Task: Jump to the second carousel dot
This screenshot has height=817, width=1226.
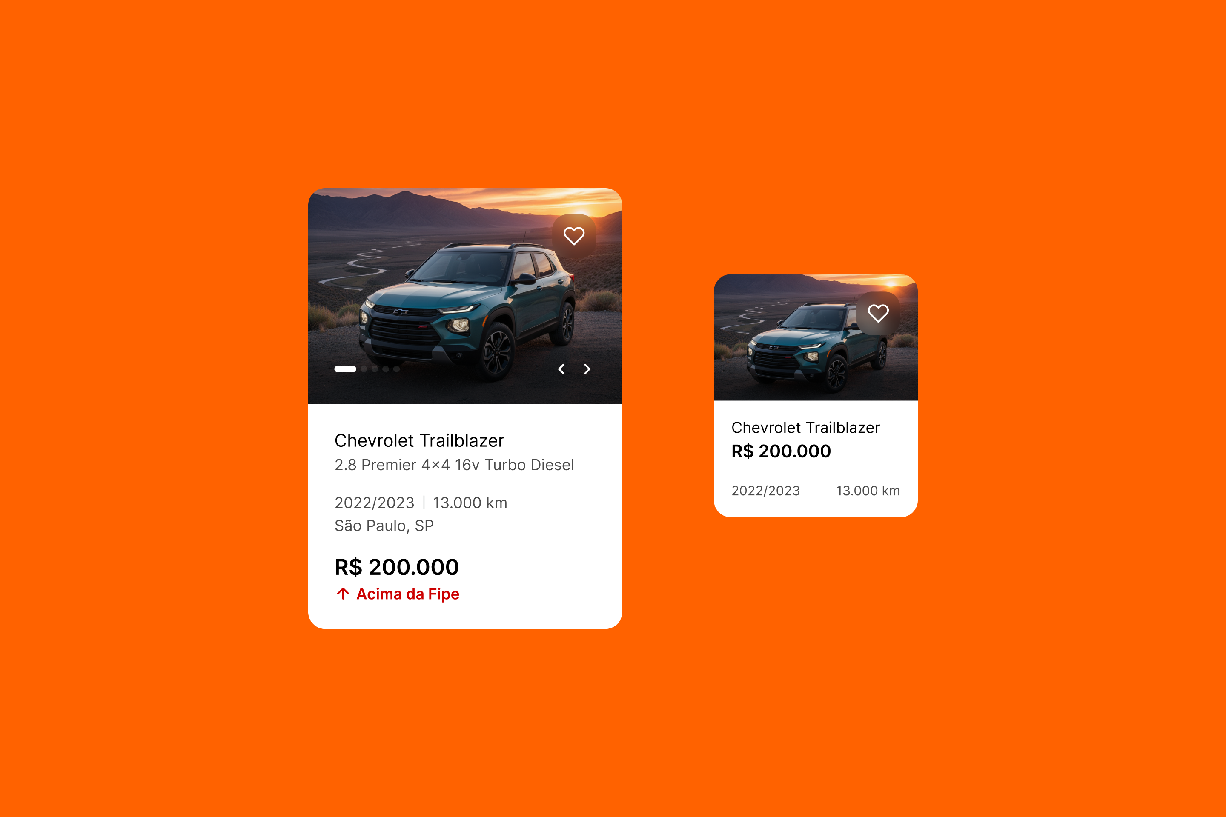Action: [x=364, y=369]
